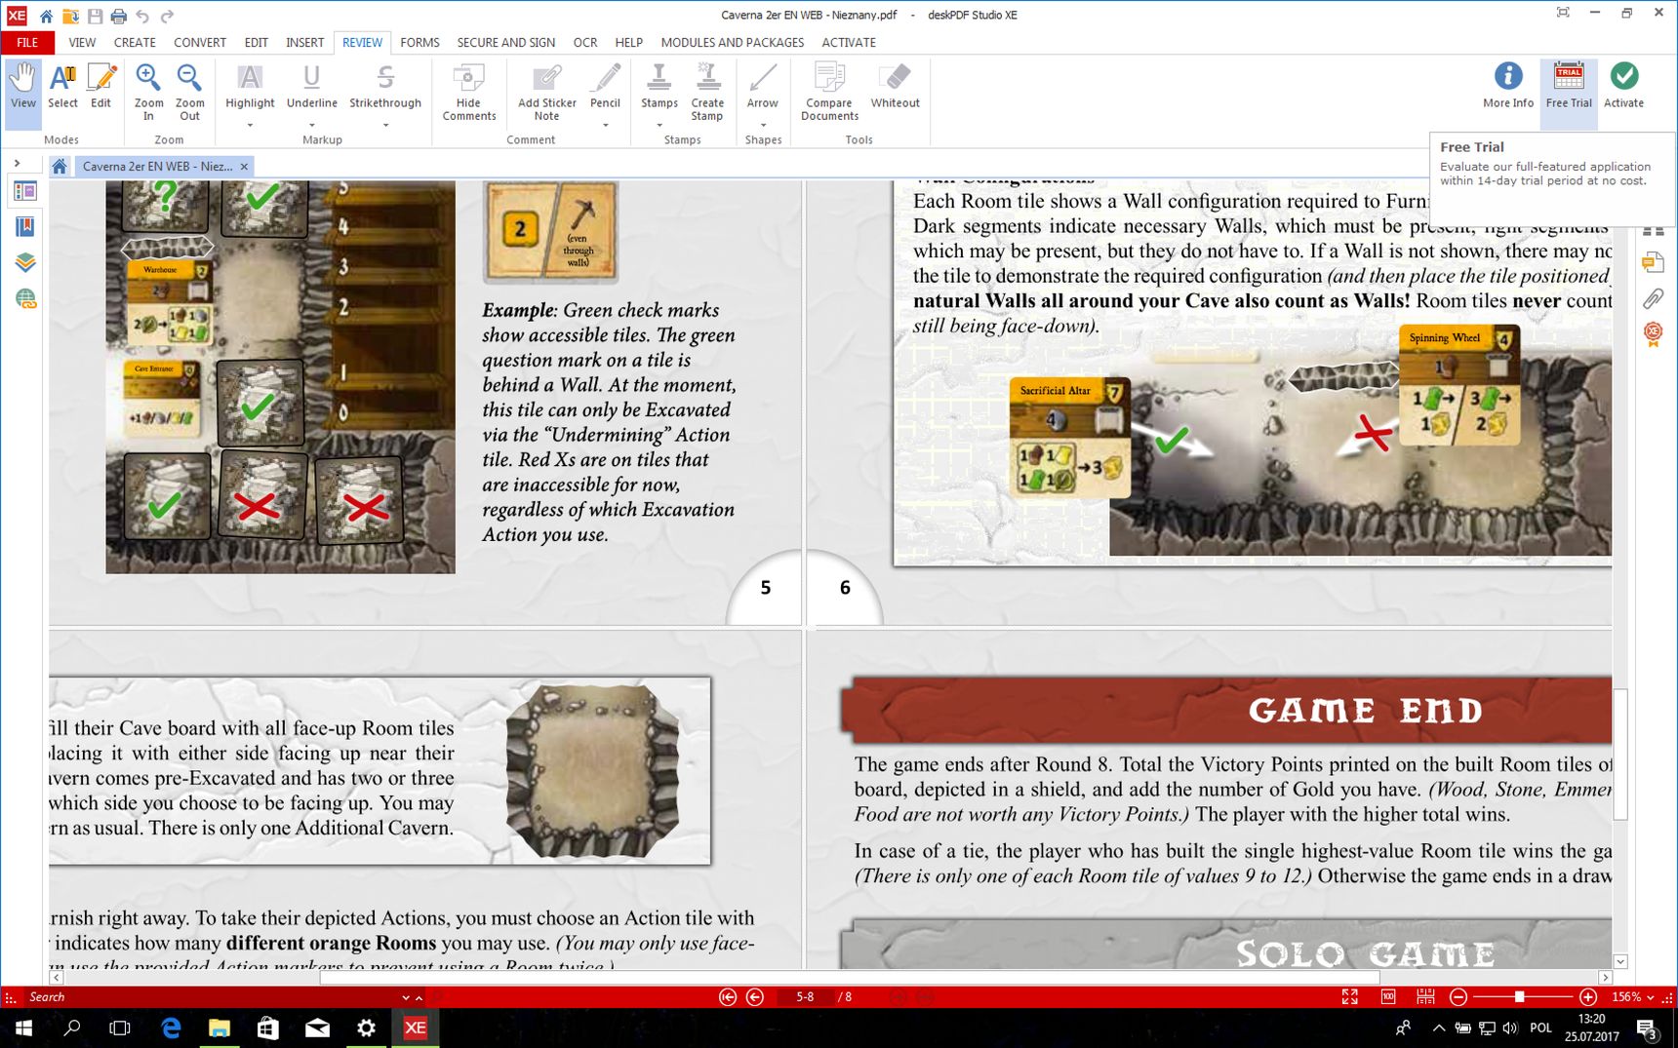Click Create Stamp
The image size is (1678, 1048).
[707, 92]
